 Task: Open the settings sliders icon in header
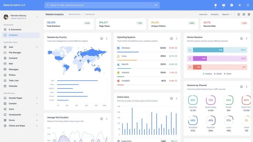[248, 5]
